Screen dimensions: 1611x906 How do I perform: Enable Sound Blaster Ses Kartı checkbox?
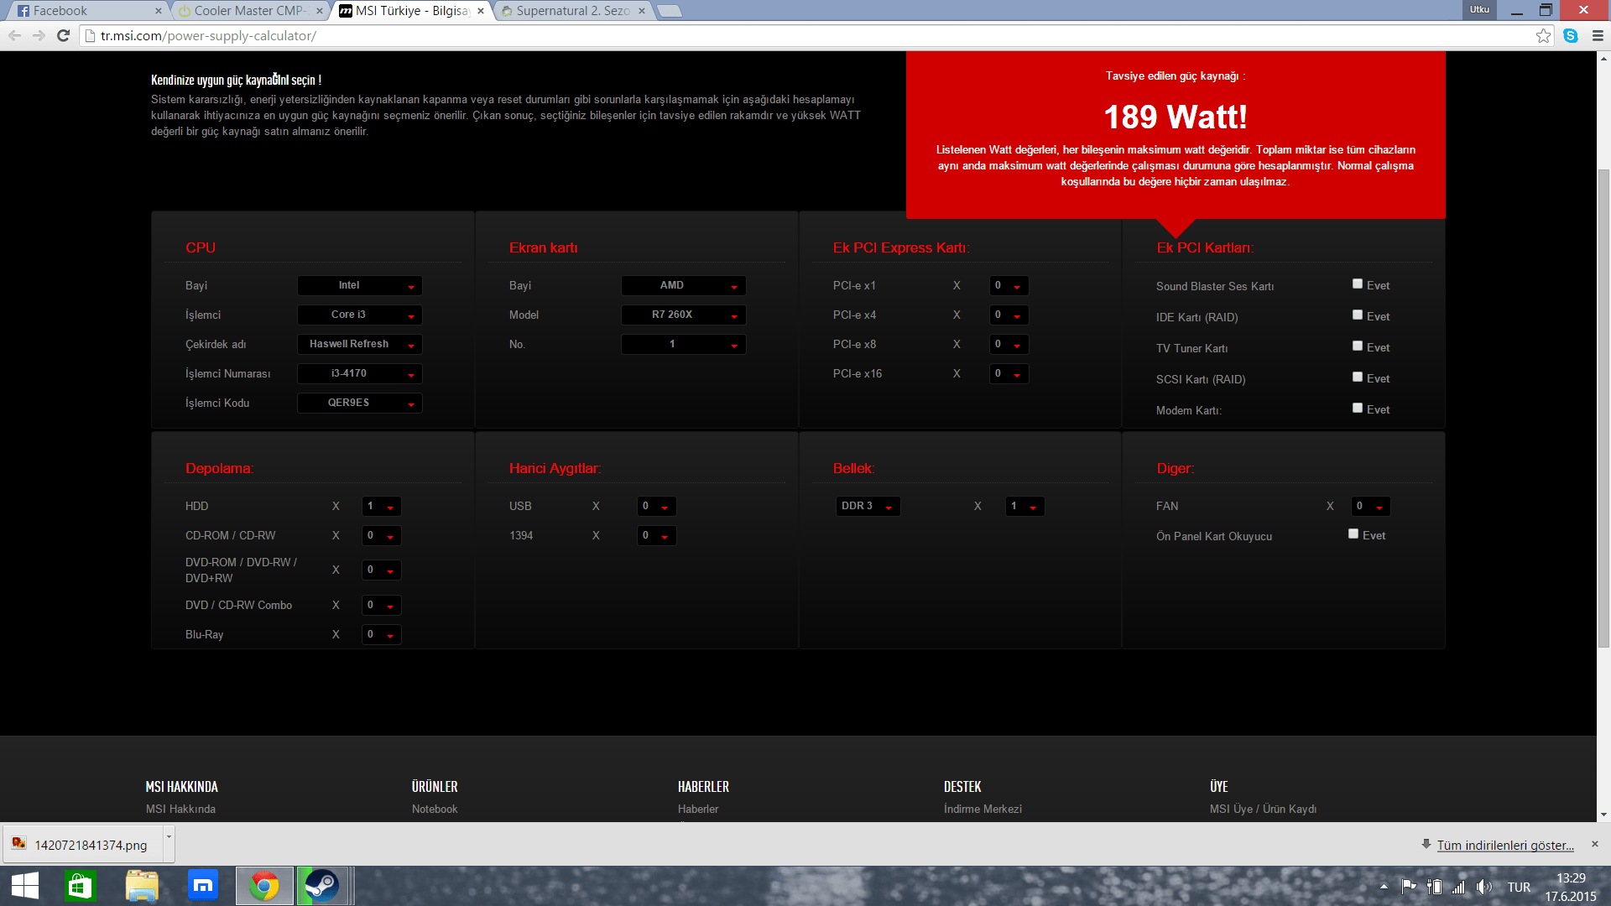pos(1358,284)
